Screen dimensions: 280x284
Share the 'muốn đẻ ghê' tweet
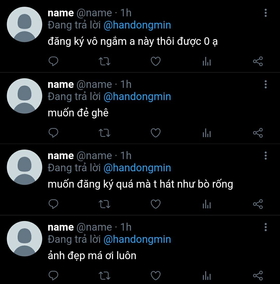[x=258, y=133]
